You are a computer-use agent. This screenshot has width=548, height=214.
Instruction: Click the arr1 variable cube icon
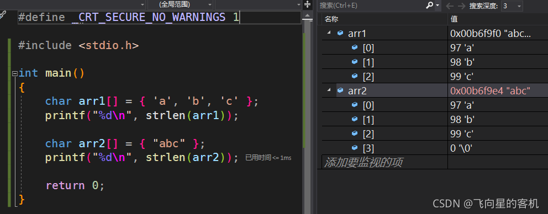[x=340, y=33]
